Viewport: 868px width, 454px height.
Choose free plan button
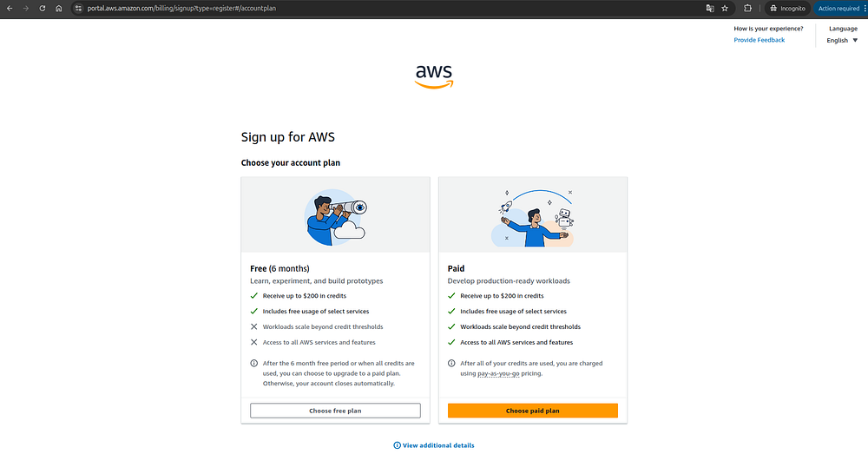pyautogui.click(x=335, y=411)
